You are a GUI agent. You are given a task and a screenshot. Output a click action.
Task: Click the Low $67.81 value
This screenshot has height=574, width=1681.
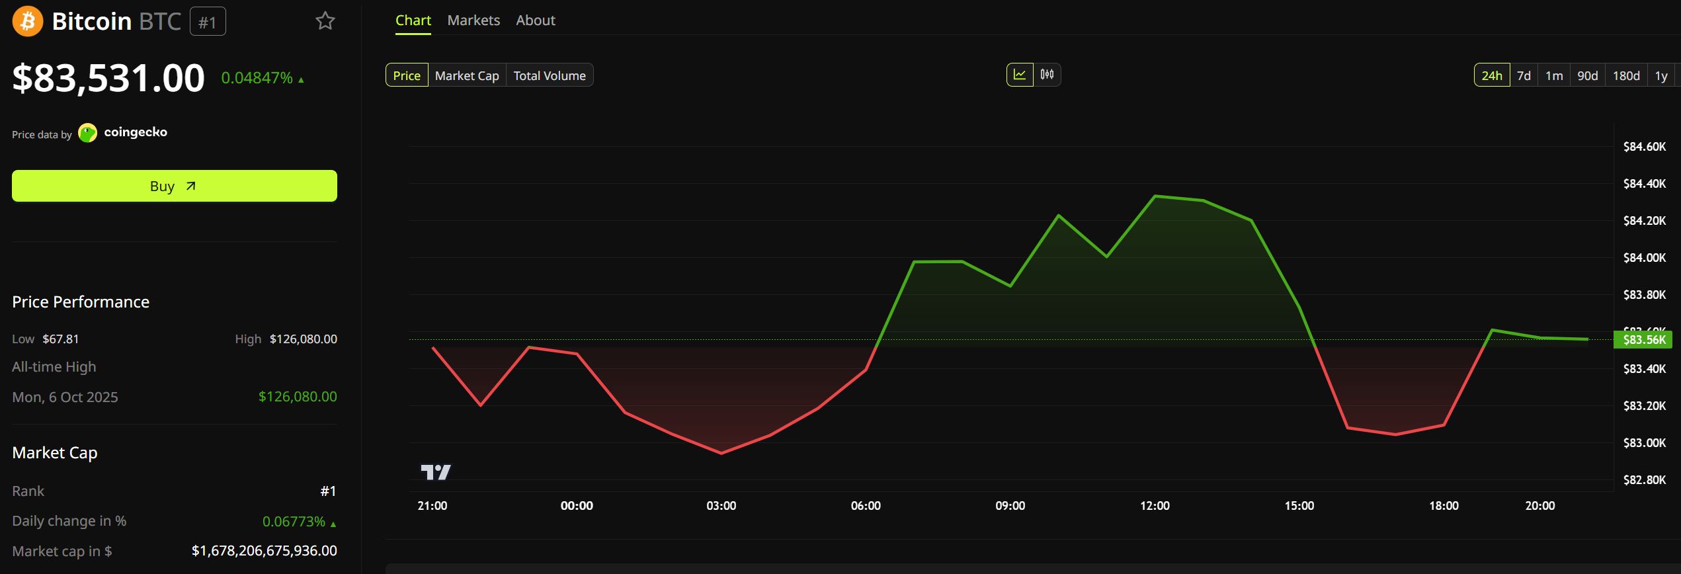point(61,339)
